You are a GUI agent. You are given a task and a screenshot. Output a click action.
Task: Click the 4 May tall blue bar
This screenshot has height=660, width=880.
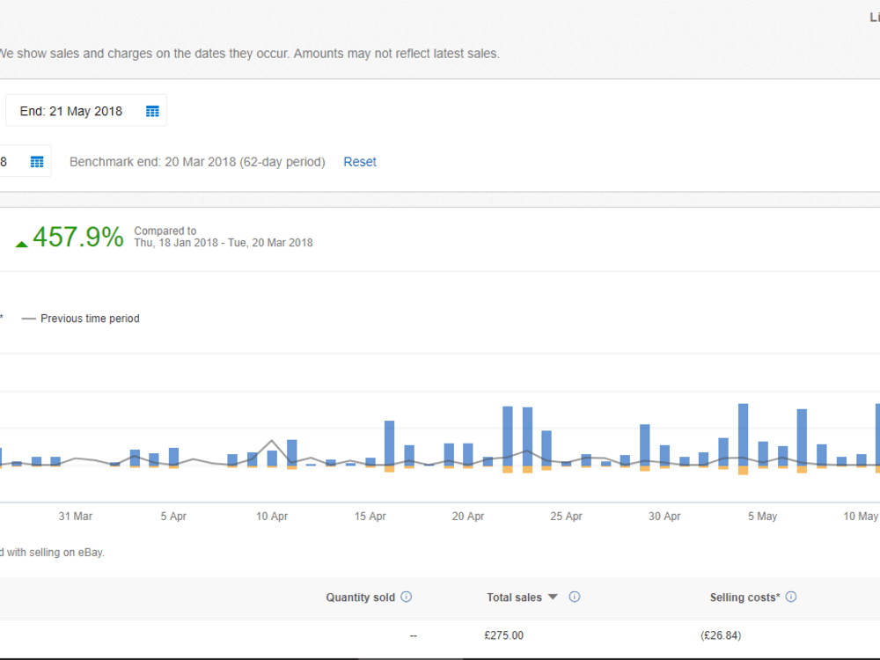tap(743, 435)
